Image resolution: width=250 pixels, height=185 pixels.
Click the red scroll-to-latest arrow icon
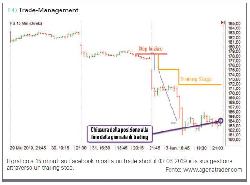(x=223, y=23)
